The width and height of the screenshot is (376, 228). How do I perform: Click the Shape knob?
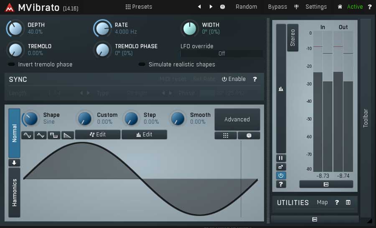pos(30,119)
